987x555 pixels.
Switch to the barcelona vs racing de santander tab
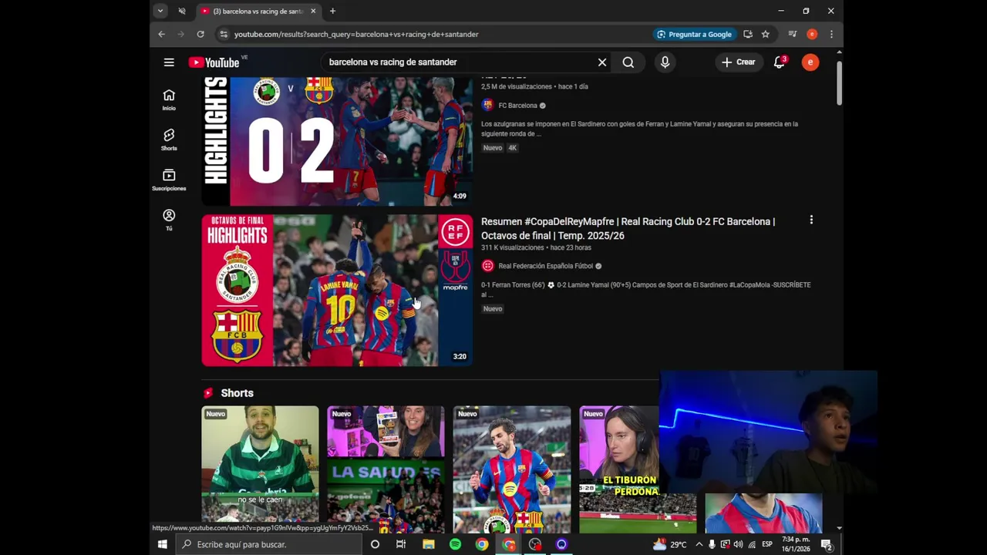[258, 11]
